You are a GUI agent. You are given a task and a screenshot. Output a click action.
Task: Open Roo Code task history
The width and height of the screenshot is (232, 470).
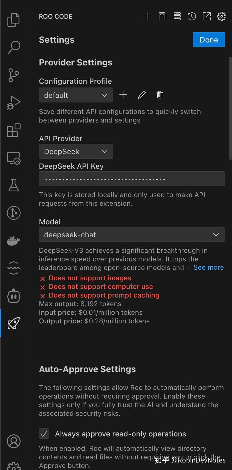(x=192, y=16)
